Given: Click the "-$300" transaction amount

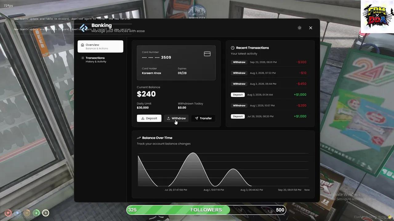Looking at the screenshot, I should pyautogui.click(x=301, y=62).
